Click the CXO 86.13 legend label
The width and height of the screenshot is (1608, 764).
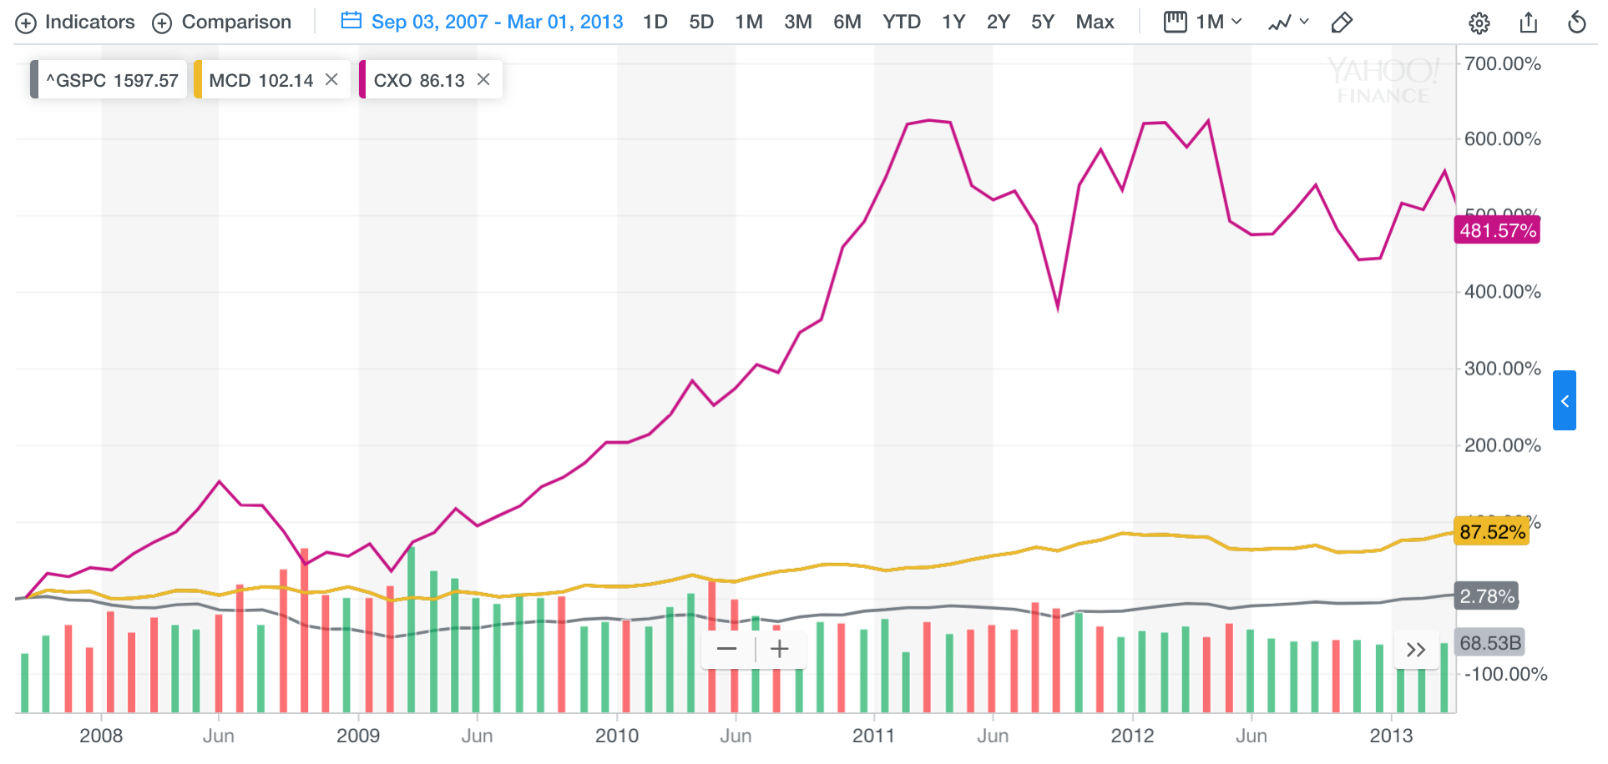[x=419, y=80]
